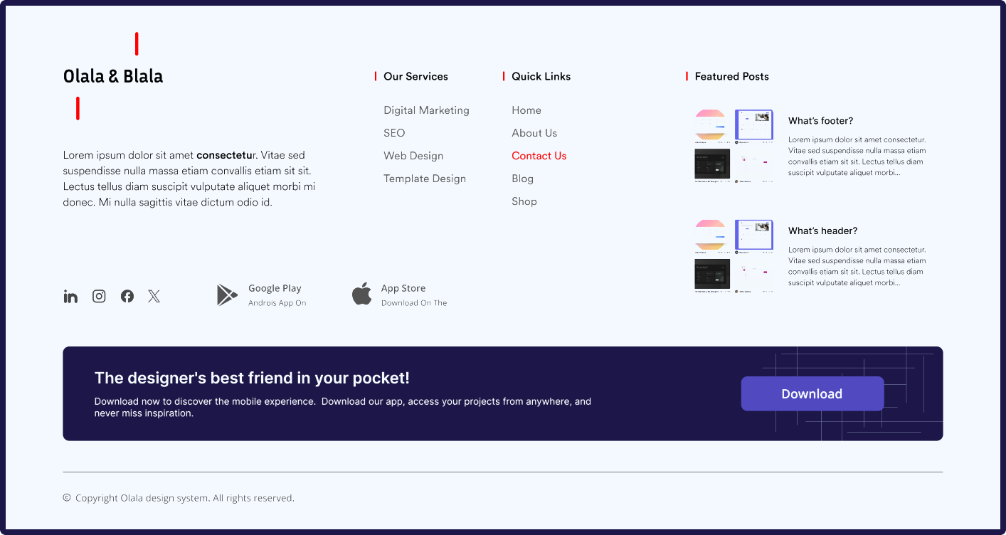Click the Olala & Blala logo
1006x535 pixels.
[x=113, y=76]
